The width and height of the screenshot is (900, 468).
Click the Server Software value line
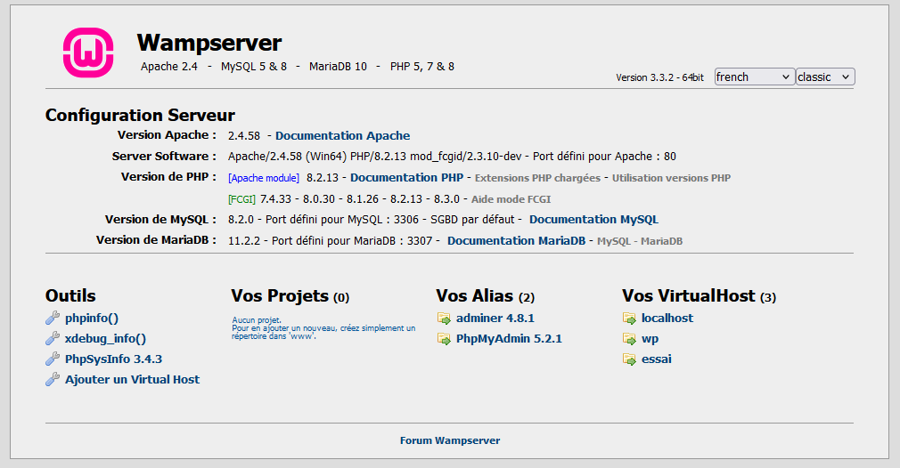coord(452,157)
